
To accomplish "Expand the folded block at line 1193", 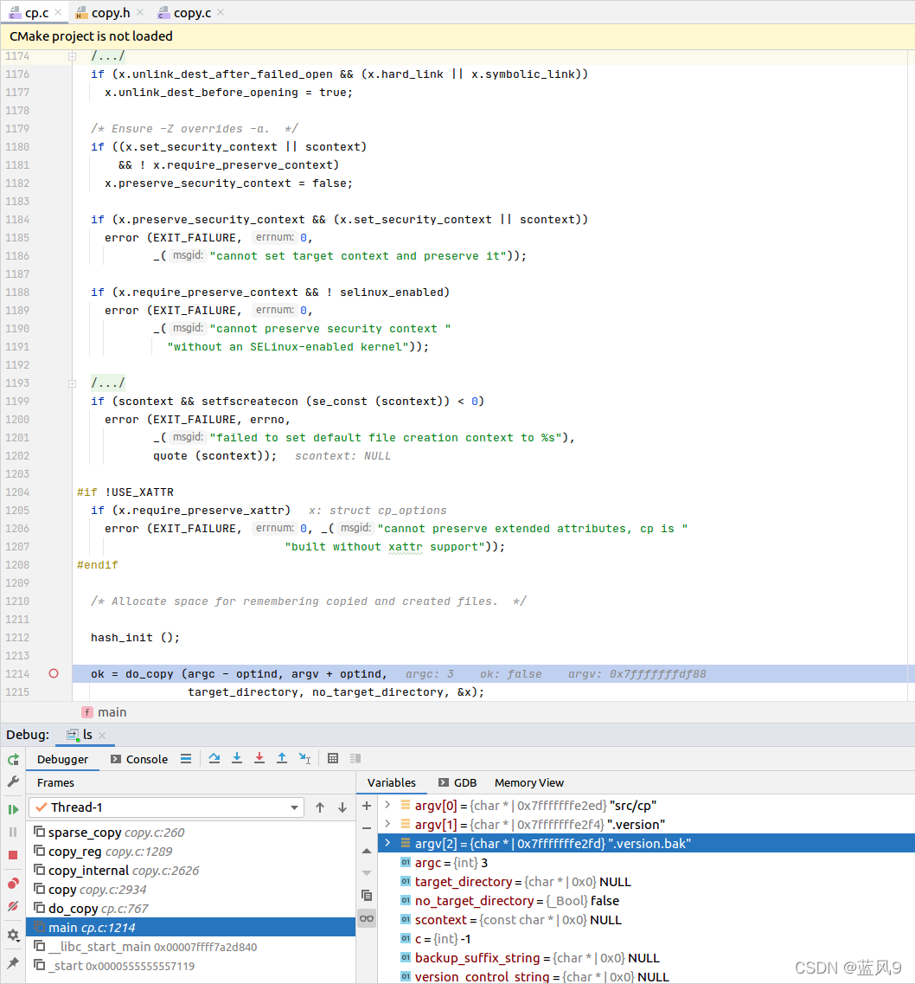I will (x=73, y=383).
